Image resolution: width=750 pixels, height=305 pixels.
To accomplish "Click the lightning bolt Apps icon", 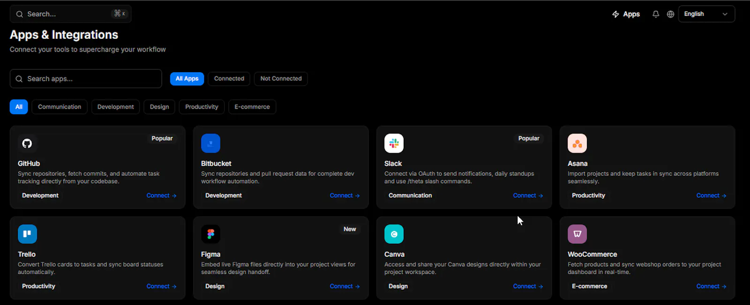I will (615, 14).
